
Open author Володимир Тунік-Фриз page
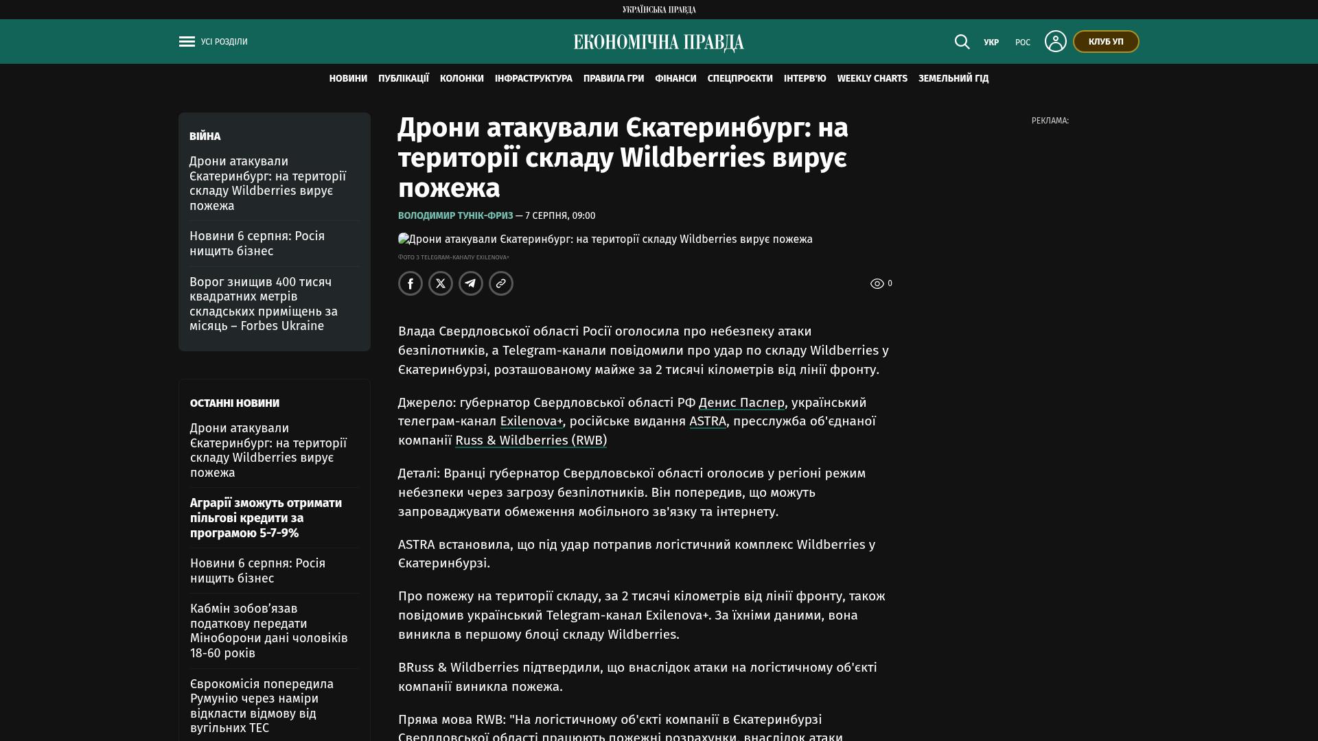click(x=456, y=215)
